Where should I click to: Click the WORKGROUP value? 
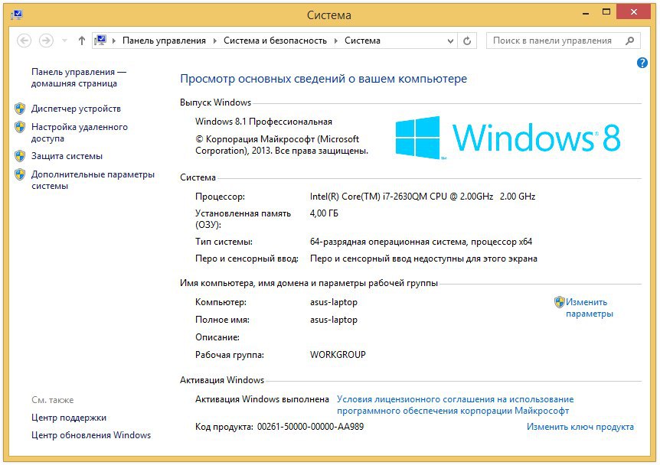pos(338,354)
